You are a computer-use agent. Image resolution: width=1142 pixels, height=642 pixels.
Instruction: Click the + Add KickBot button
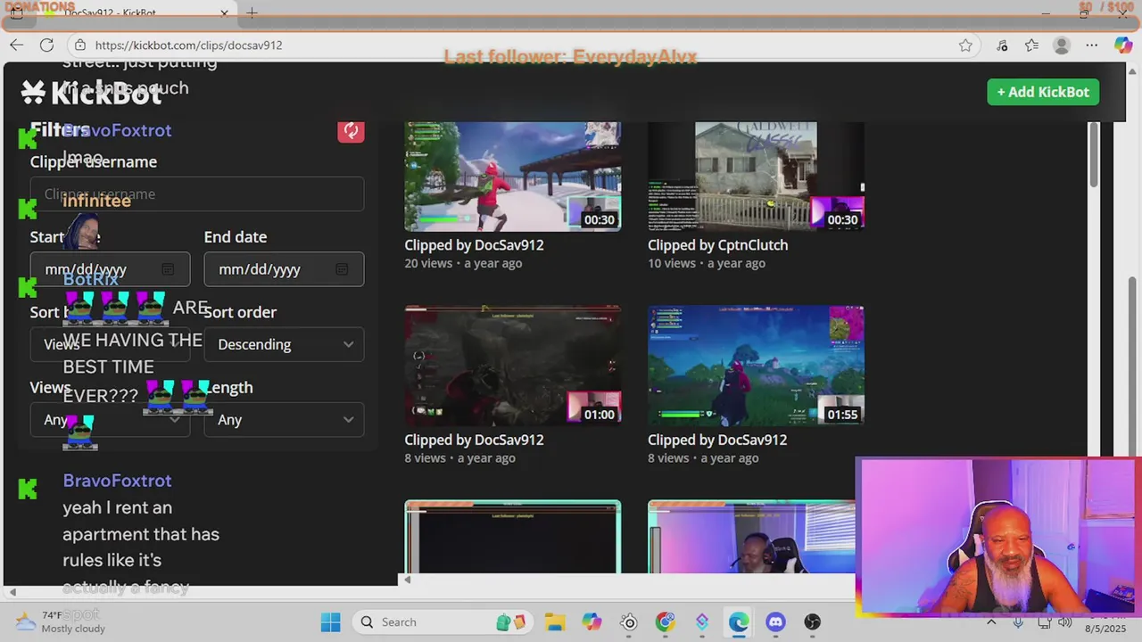(x=1043, y=92)
